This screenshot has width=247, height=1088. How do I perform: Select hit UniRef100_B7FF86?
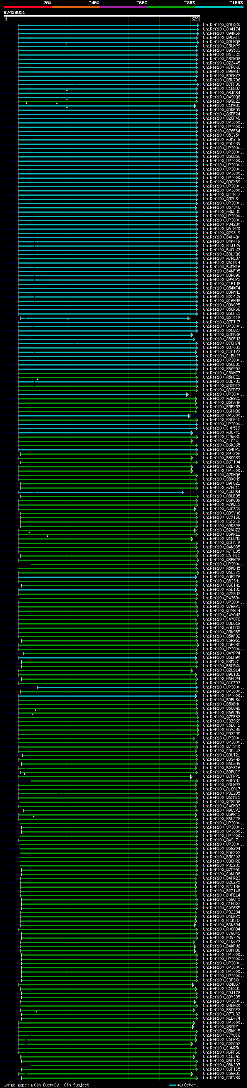(x=222, y=85)
